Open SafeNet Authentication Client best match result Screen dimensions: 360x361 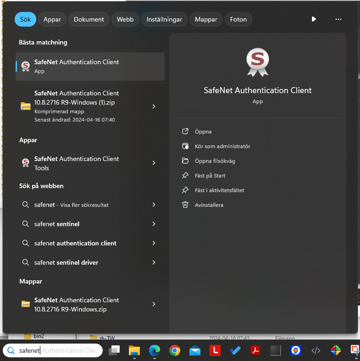coord(90,67)
